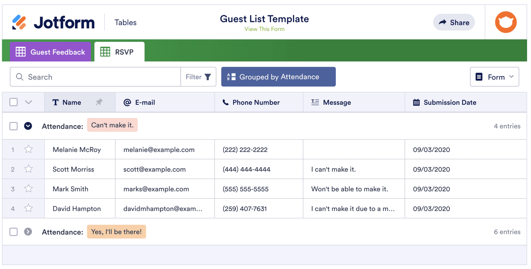Select the RSVP tab
The image size is (531, 269).
[x=119, y=52]
